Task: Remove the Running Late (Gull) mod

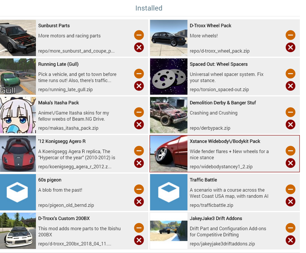Action: (x=139, y=86)
